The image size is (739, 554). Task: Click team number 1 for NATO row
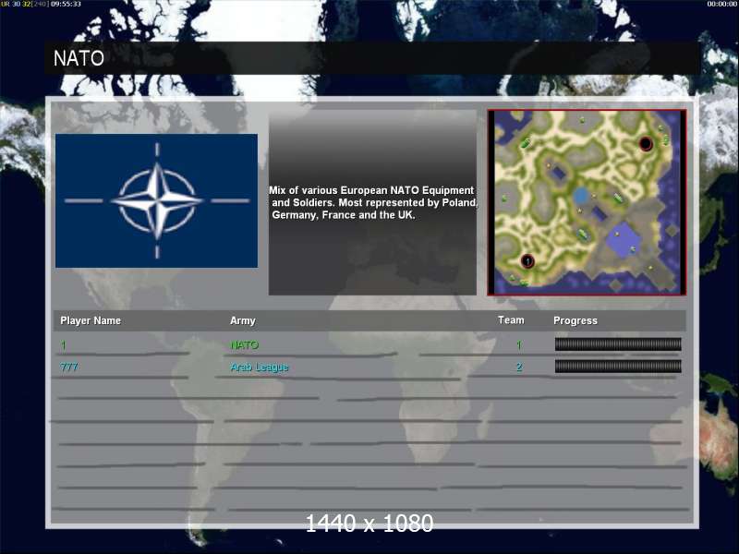(x=519, y=345)
